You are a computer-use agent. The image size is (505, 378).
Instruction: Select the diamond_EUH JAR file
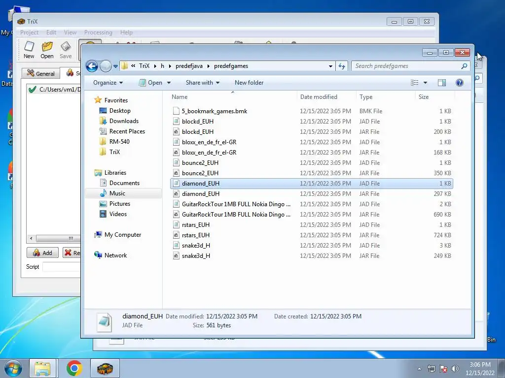312,193
